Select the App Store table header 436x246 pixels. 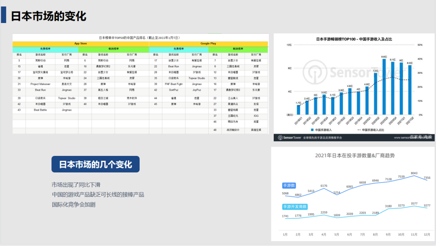pyautogui.click(x=81, y=44)
